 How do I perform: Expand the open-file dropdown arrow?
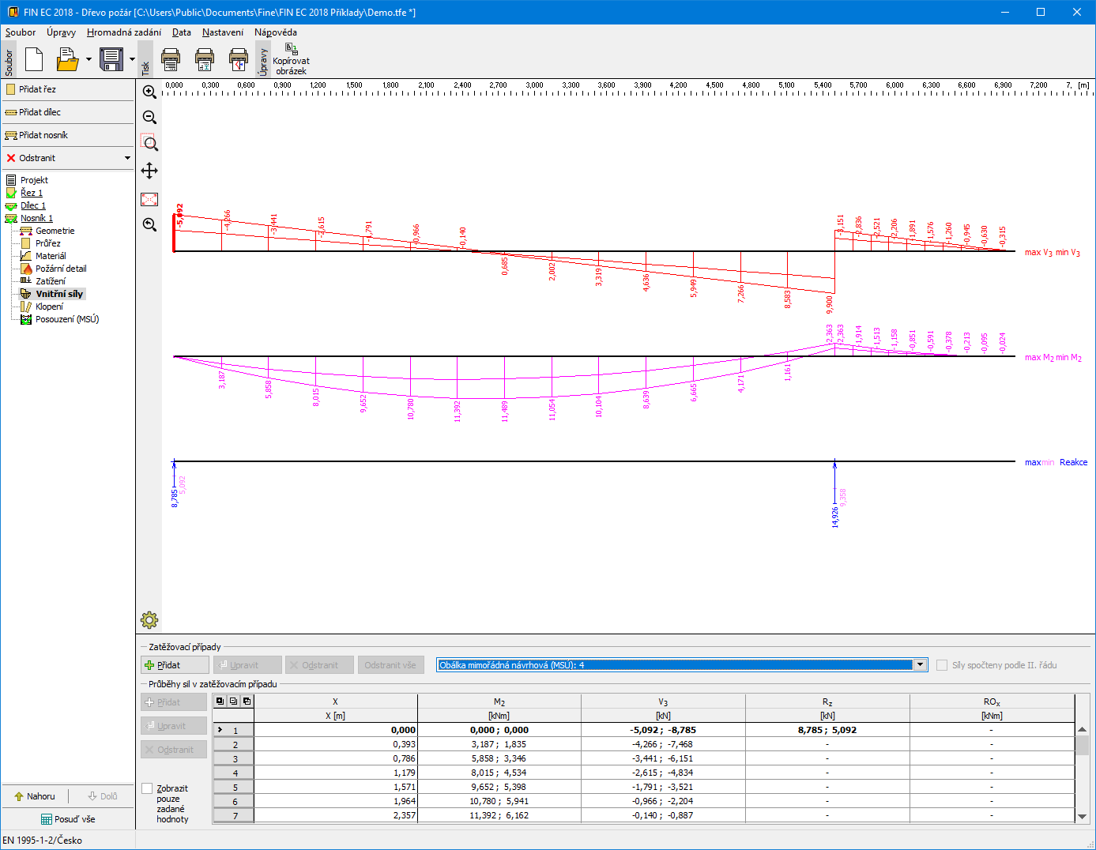point(89,59)
